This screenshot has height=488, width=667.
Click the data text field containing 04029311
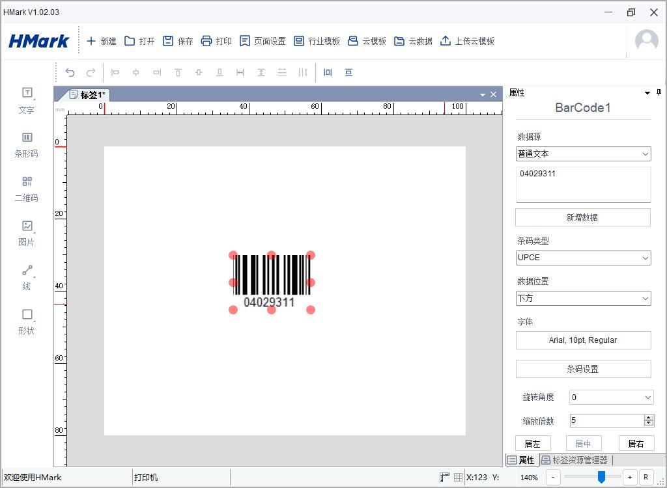point(583,185)
